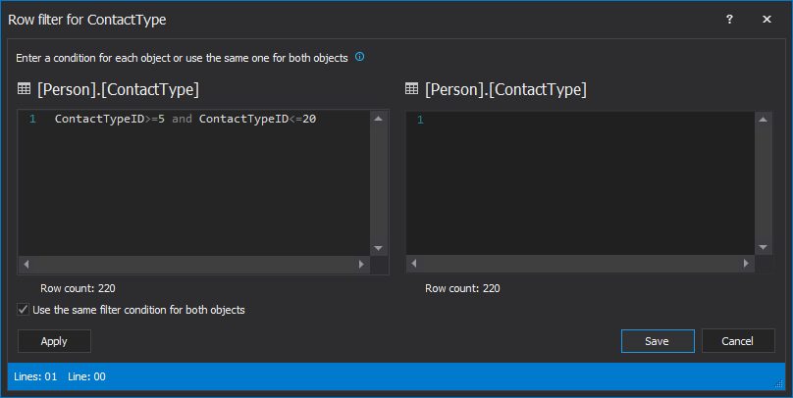Click the resize grip in status bar
This screenshot has height=398, width=793.
click(780, 384)
